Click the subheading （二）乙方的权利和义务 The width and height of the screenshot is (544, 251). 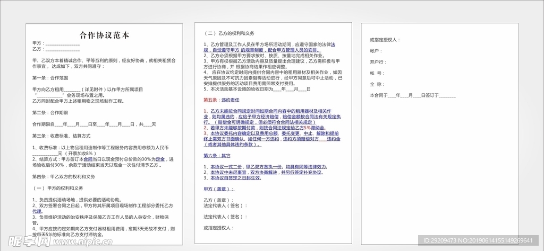pyautogui.click(x=229, y=33)
